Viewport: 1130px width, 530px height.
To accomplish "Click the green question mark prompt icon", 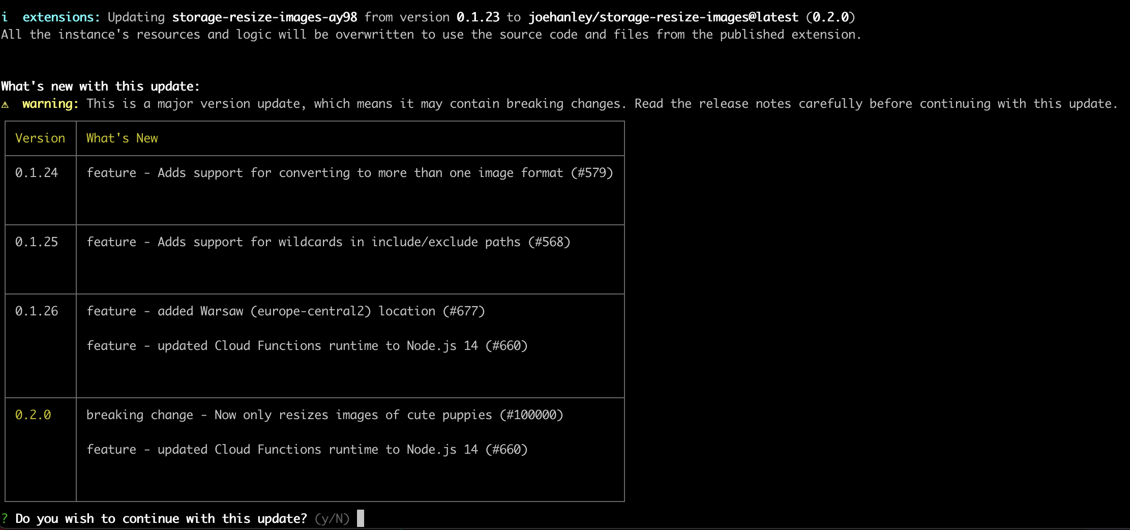I will tap(5, 519).
